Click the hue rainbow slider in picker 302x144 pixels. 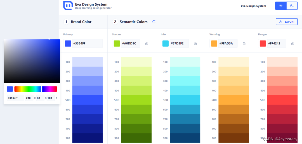pos(36,89)
